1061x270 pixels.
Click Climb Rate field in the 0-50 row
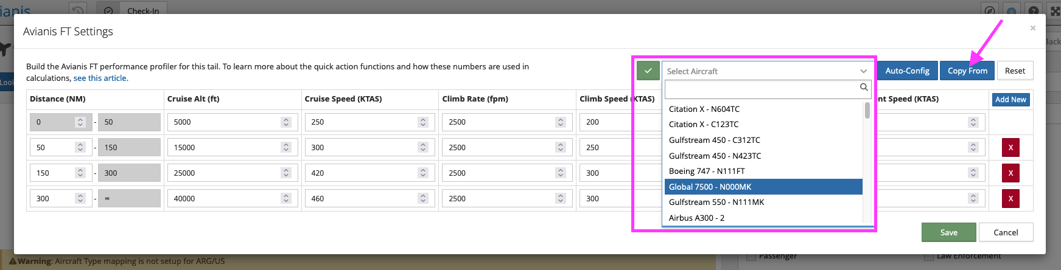508,122
